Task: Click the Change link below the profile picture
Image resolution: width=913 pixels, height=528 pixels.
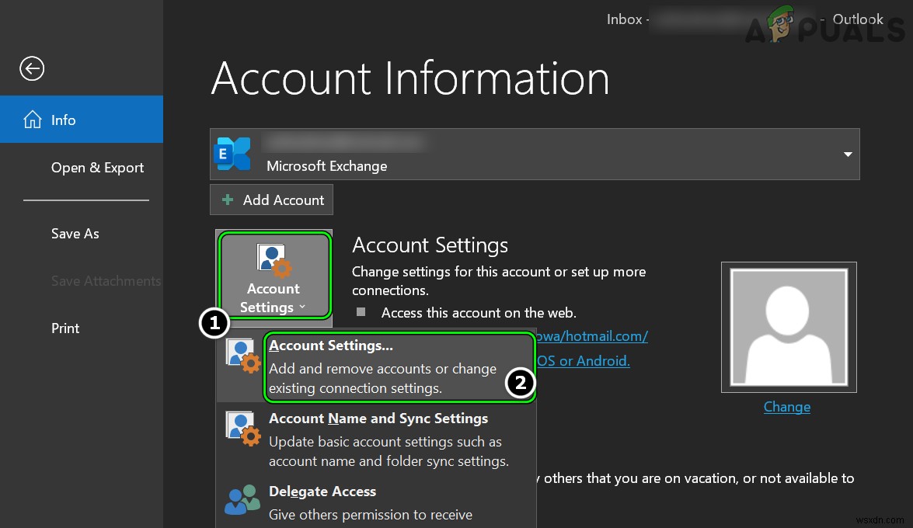Action: point(787,407)
